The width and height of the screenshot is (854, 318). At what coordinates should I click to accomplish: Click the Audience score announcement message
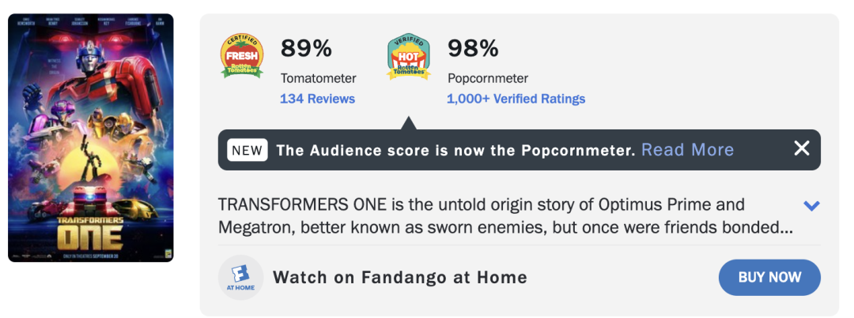click(x=455, y=150)
